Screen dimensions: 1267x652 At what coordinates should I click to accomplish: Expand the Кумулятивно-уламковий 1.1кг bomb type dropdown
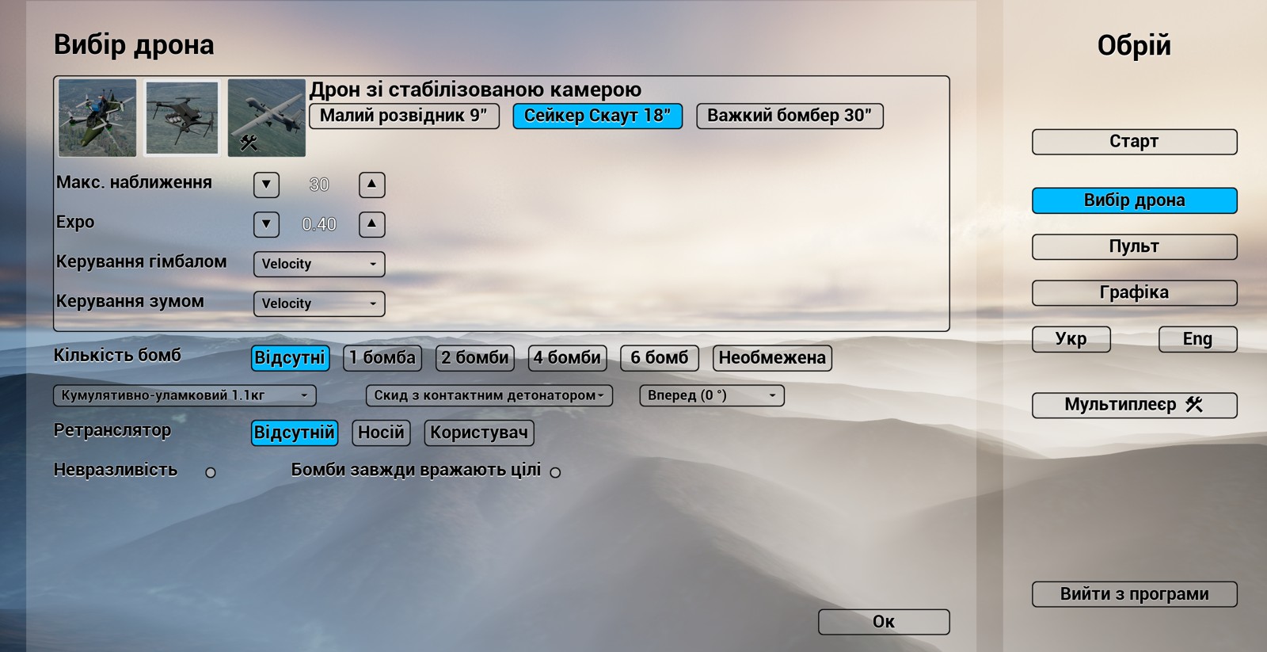click(x=185, y=395)
